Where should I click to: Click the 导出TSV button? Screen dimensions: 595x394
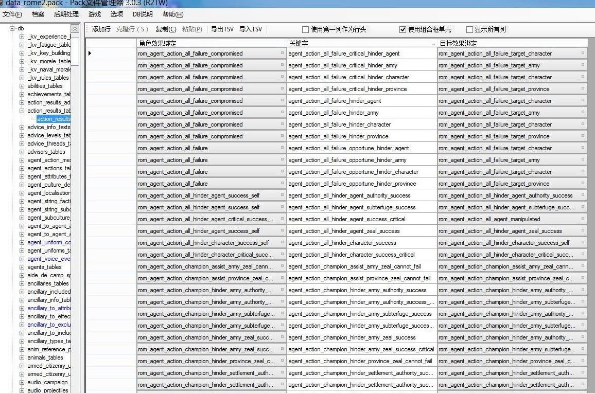[x=222, y=29]
